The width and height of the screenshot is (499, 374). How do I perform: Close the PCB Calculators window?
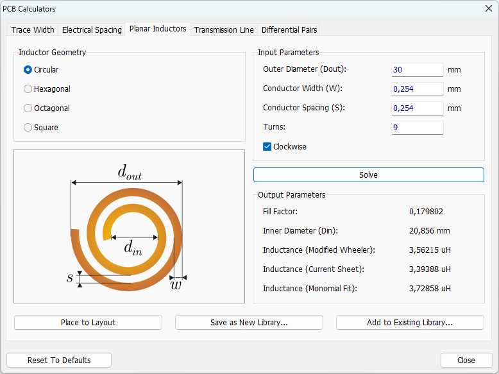click(x=489, y=8)
